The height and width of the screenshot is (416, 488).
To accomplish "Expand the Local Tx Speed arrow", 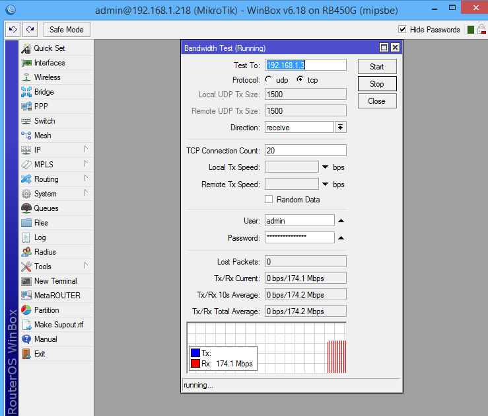I will tap(326, 167).
